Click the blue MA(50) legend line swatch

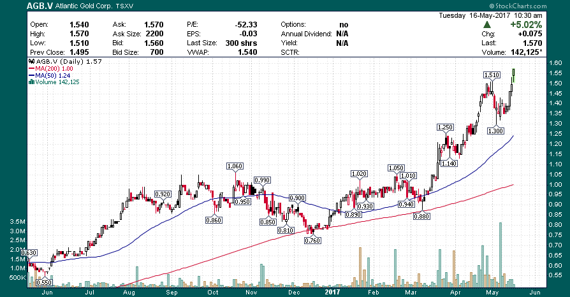point(31,75)
